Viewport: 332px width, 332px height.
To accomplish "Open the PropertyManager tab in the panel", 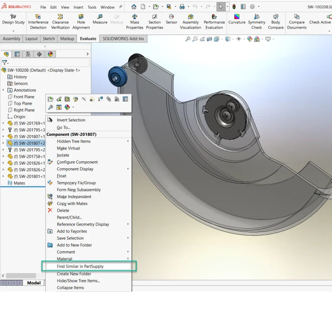I will tap(17, 54).
